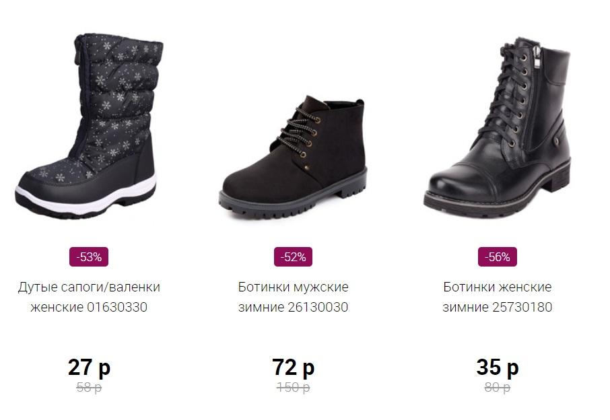Viewport: 610px width, 420px height.
Task: Click the 72 р current price
Action: click(x=294, y=367)
